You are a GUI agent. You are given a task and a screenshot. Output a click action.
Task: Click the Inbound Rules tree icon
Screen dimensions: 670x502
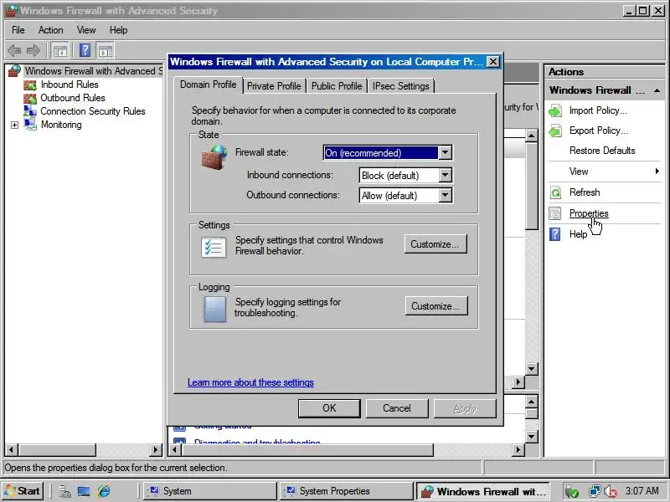point(30,85)
